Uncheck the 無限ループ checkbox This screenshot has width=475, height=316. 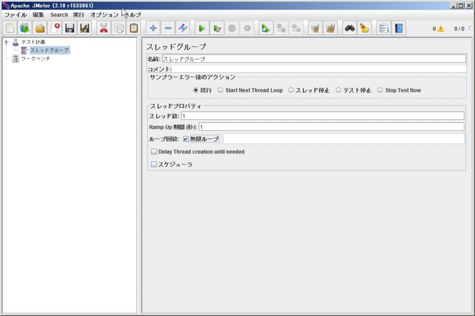[x=186, y=139]
